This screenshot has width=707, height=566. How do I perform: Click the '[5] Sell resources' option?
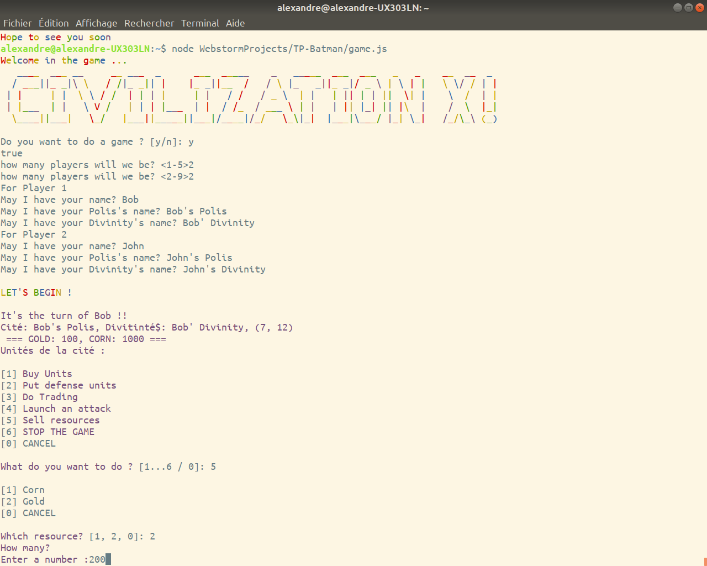50,420
